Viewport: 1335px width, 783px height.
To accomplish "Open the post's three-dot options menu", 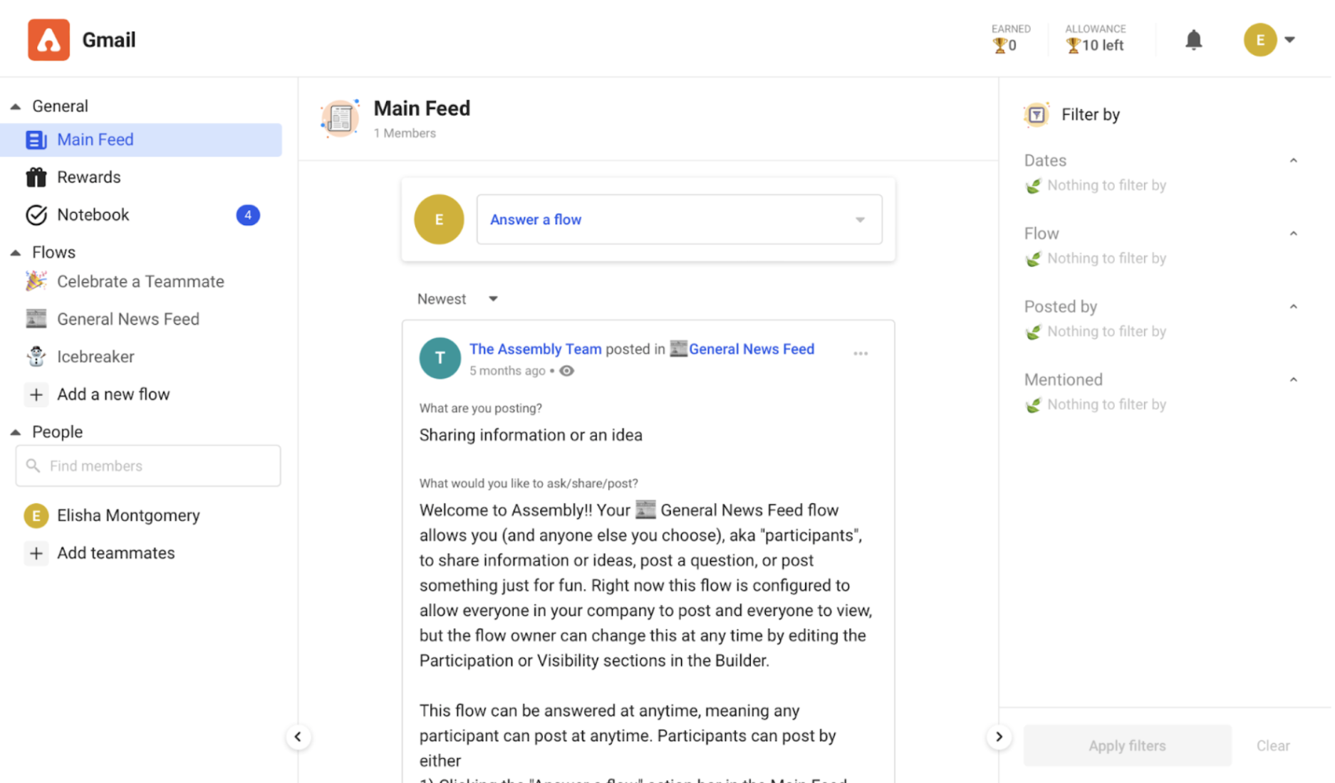I will (x=862, y=353).
